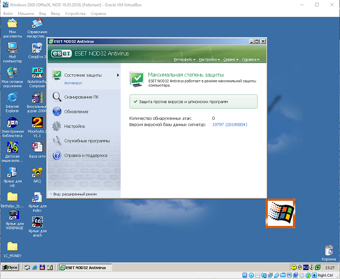Click the ESET green tray icon
Viewport: 340px width, 279px height.
tap(318, 267)
